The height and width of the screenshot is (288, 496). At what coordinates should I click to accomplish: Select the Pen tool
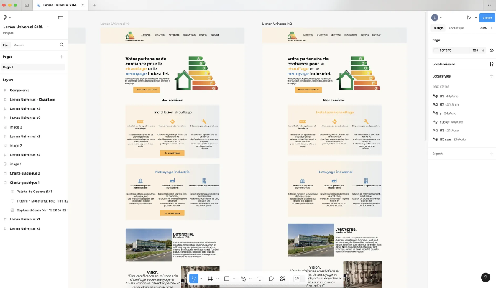tap(244, 278)
